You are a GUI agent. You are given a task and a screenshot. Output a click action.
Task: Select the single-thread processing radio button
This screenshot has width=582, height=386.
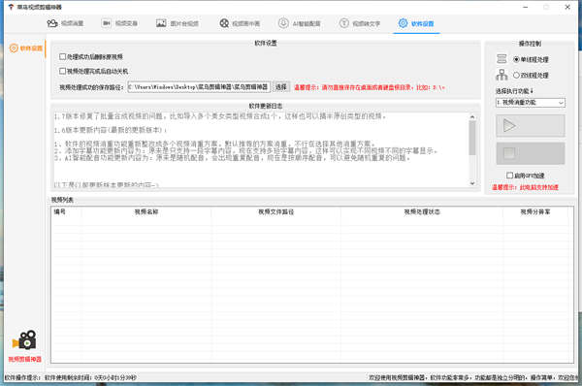tap(516, 59)
